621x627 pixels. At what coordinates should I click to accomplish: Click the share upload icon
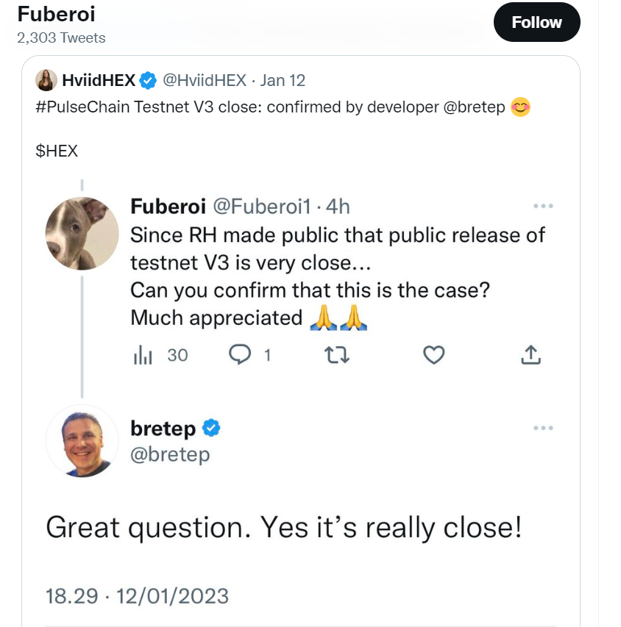tap(531, 355)
